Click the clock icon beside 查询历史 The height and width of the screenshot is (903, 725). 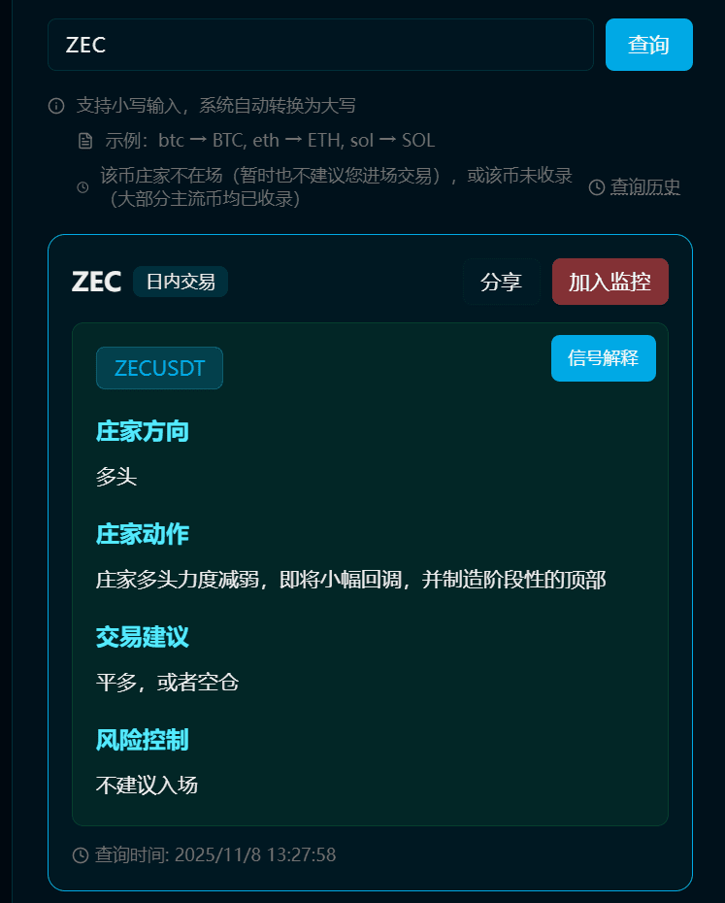597,187
